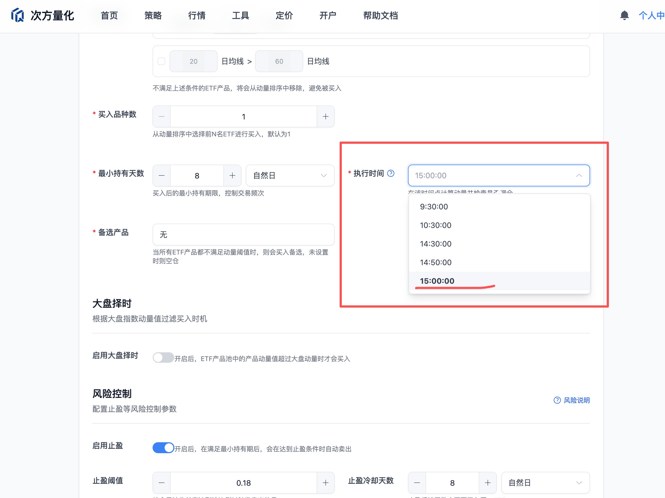Increase 最小持有天数 with plus button
This screenshot has height=498, width=665.
point(232,175)
